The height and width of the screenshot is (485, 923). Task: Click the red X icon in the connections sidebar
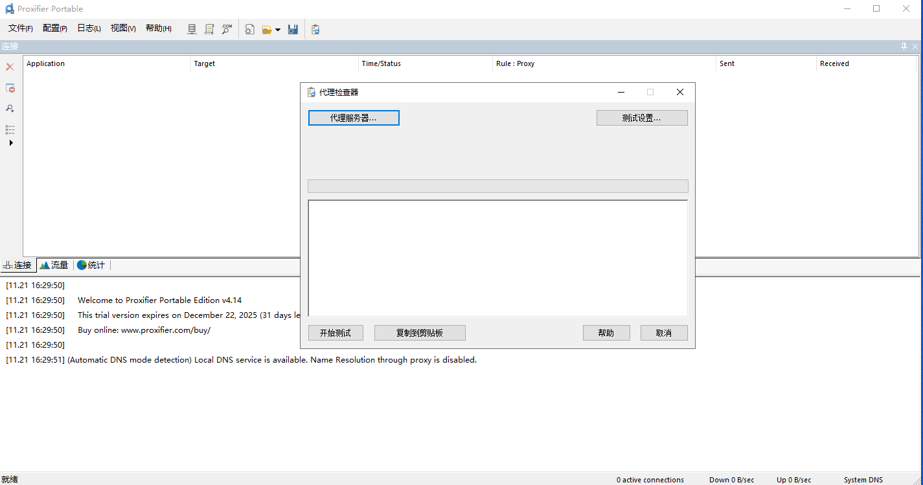10,67
